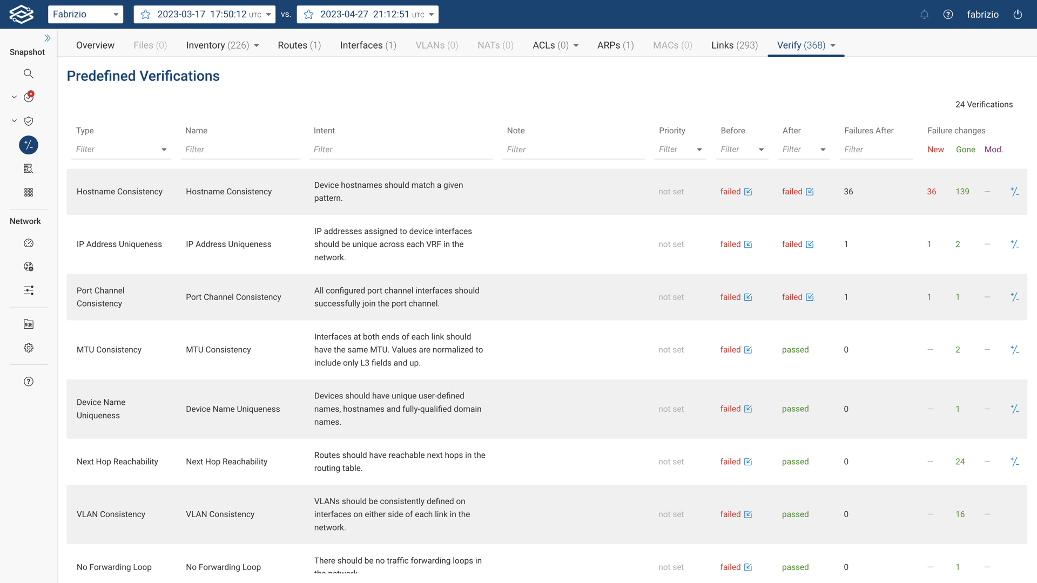
Task: Expand the Priority filter dropdown
Action: pyautogui.click(x=699, y=150)
